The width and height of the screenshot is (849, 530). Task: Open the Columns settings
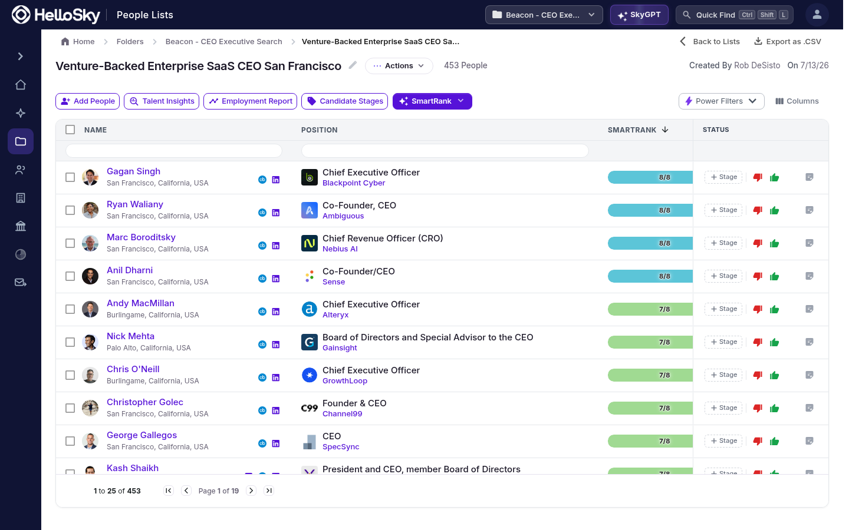[797, 101]
